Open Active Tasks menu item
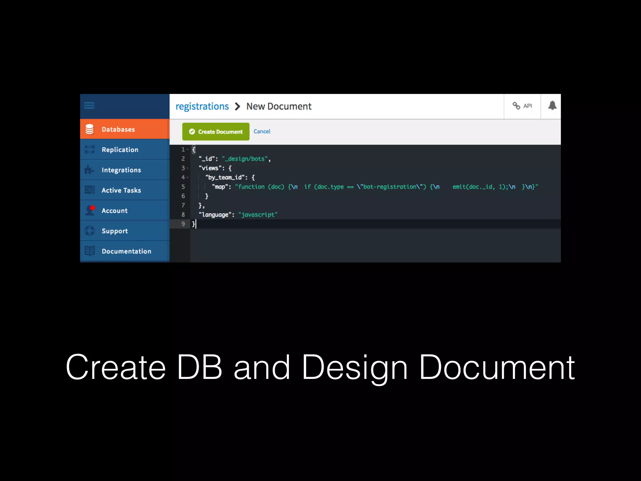The width and height of the screenshot is (641, 481). click(121, 190)
